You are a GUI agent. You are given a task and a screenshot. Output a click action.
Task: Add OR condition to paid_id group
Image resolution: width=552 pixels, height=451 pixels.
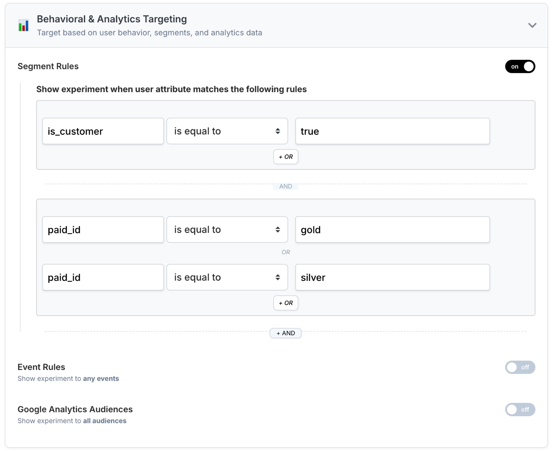pyautogui.click(x=285, y=303)
